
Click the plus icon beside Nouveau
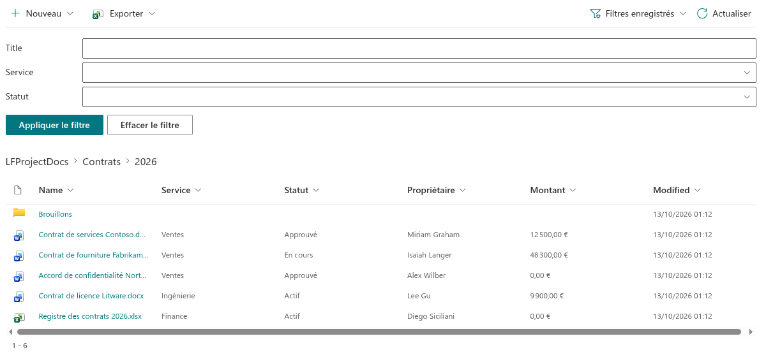(x=15, y=13)
